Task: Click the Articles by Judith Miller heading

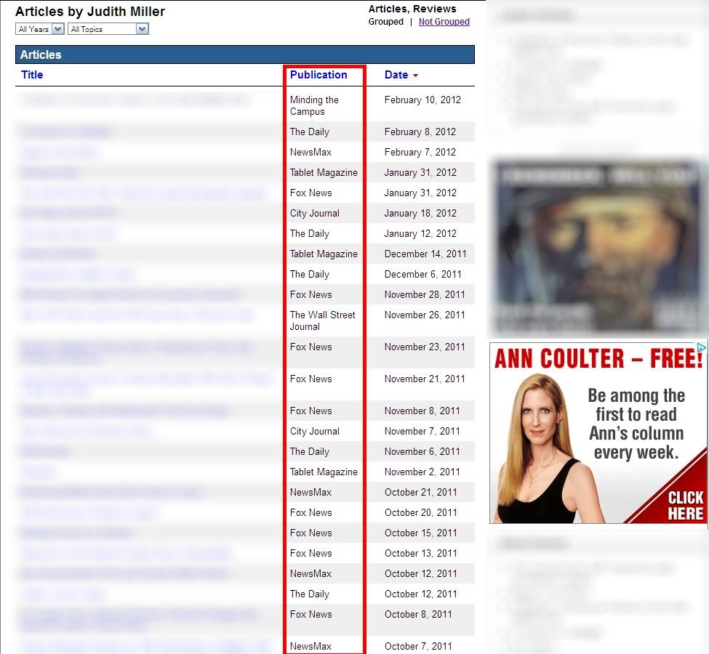Action: pyautogui.click(x=90, y=12)
